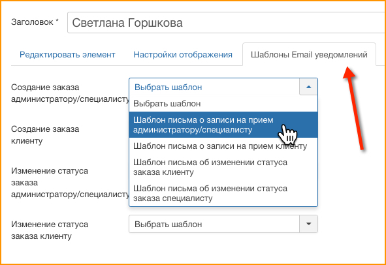Pick 'Шаблон письма о записи на прием клиенту'
This screenshot has height=265, width=386.
223,146
